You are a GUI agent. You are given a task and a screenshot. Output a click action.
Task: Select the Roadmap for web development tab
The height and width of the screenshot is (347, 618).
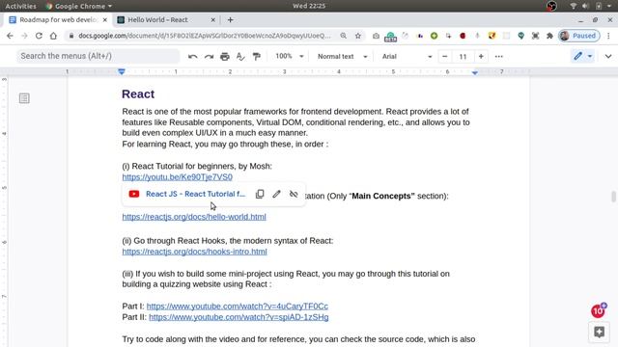coord(57,19)
